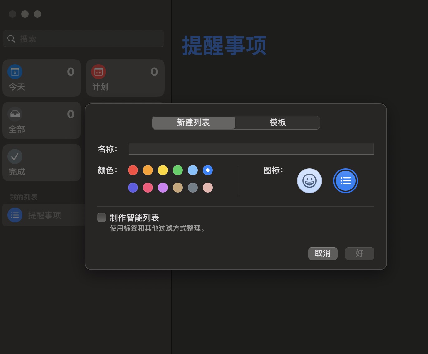Viewport: 428px width, 354px height.
Task: Click the search magnifier icon
Action: click(11, 39)
